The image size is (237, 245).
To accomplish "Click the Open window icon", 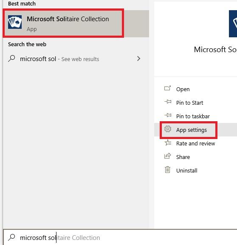I will coord(167,88).
